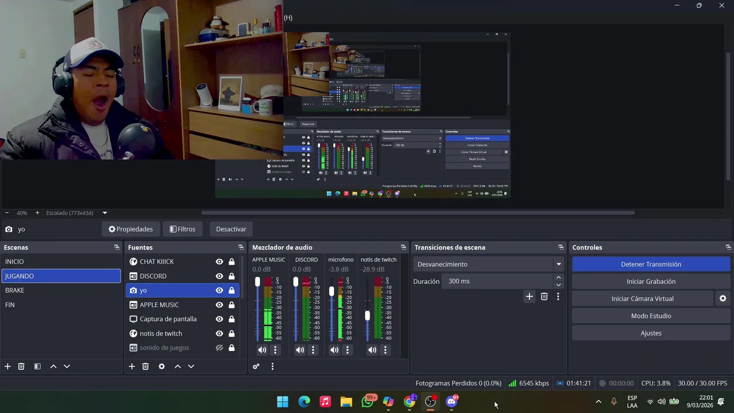Open notis de twitch channel options
This screenshot has height=413, width=734.
tap(385, 350)
